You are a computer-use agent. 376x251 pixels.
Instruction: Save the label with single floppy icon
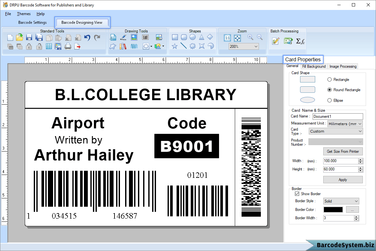(29, 38)
